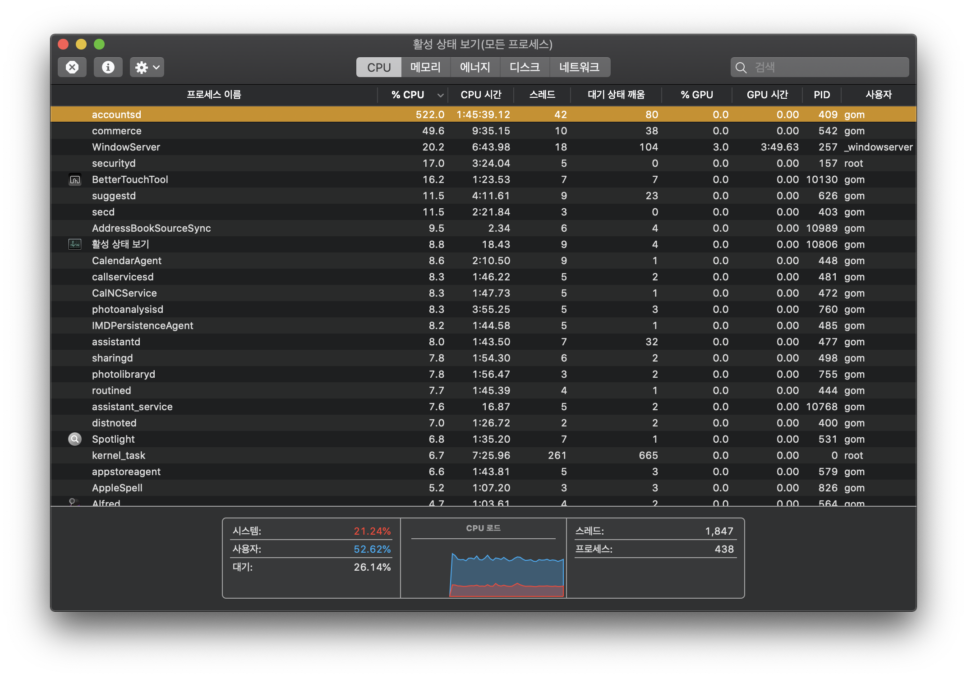The width and height of the screenshot is (967, 678).
Task: Sort by the 프로세스 이름 column header
Action: [214, 95]
